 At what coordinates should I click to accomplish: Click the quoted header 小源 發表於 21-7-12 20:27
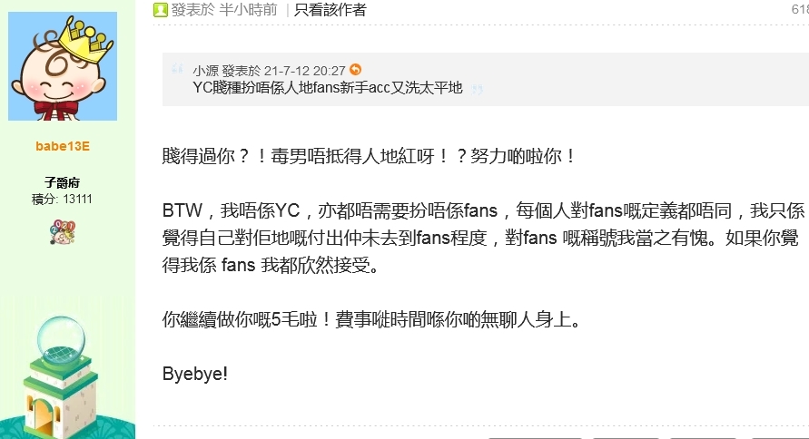(269, 71)
